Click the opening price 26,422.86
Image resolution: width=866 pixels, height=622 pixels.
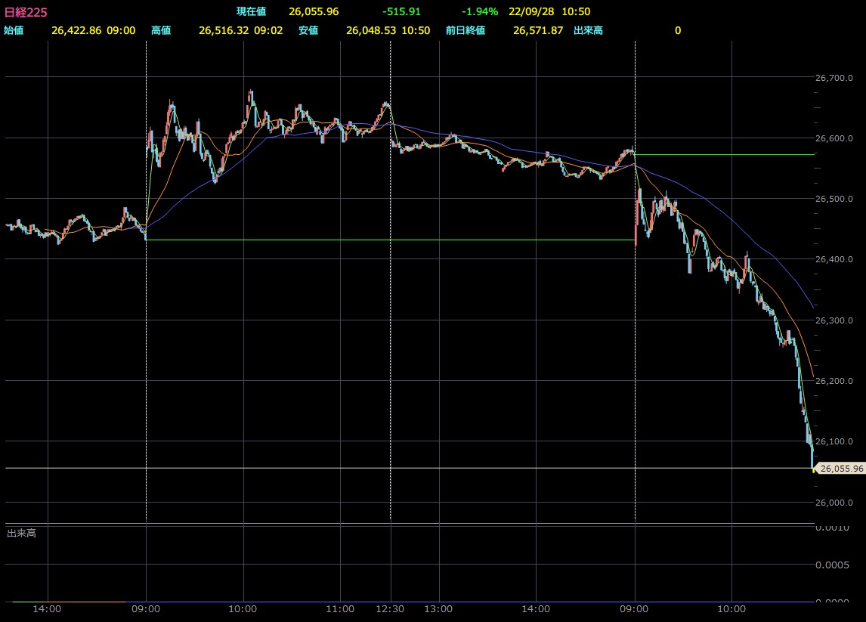(x=77, y=30)
